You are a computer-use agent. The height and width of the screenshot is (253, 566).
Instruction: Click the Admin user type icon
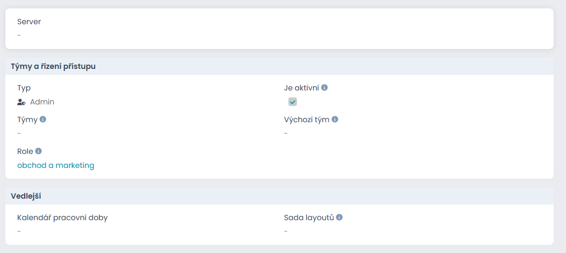tap(22, 102)
